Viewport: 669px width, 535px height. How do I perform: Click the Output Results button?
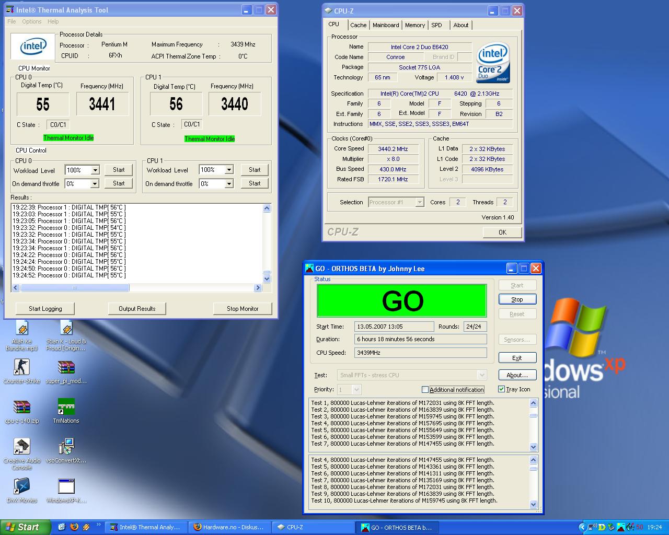(137, 309)
